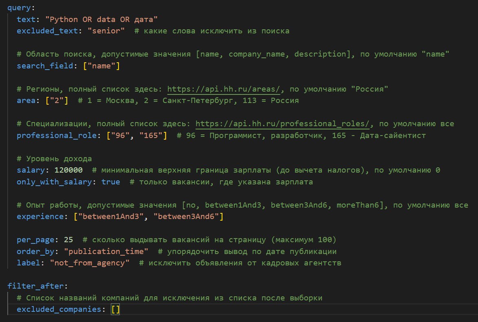Open the api.hh.ru/areas link
The image size is (478, 322).
(223, 89)
